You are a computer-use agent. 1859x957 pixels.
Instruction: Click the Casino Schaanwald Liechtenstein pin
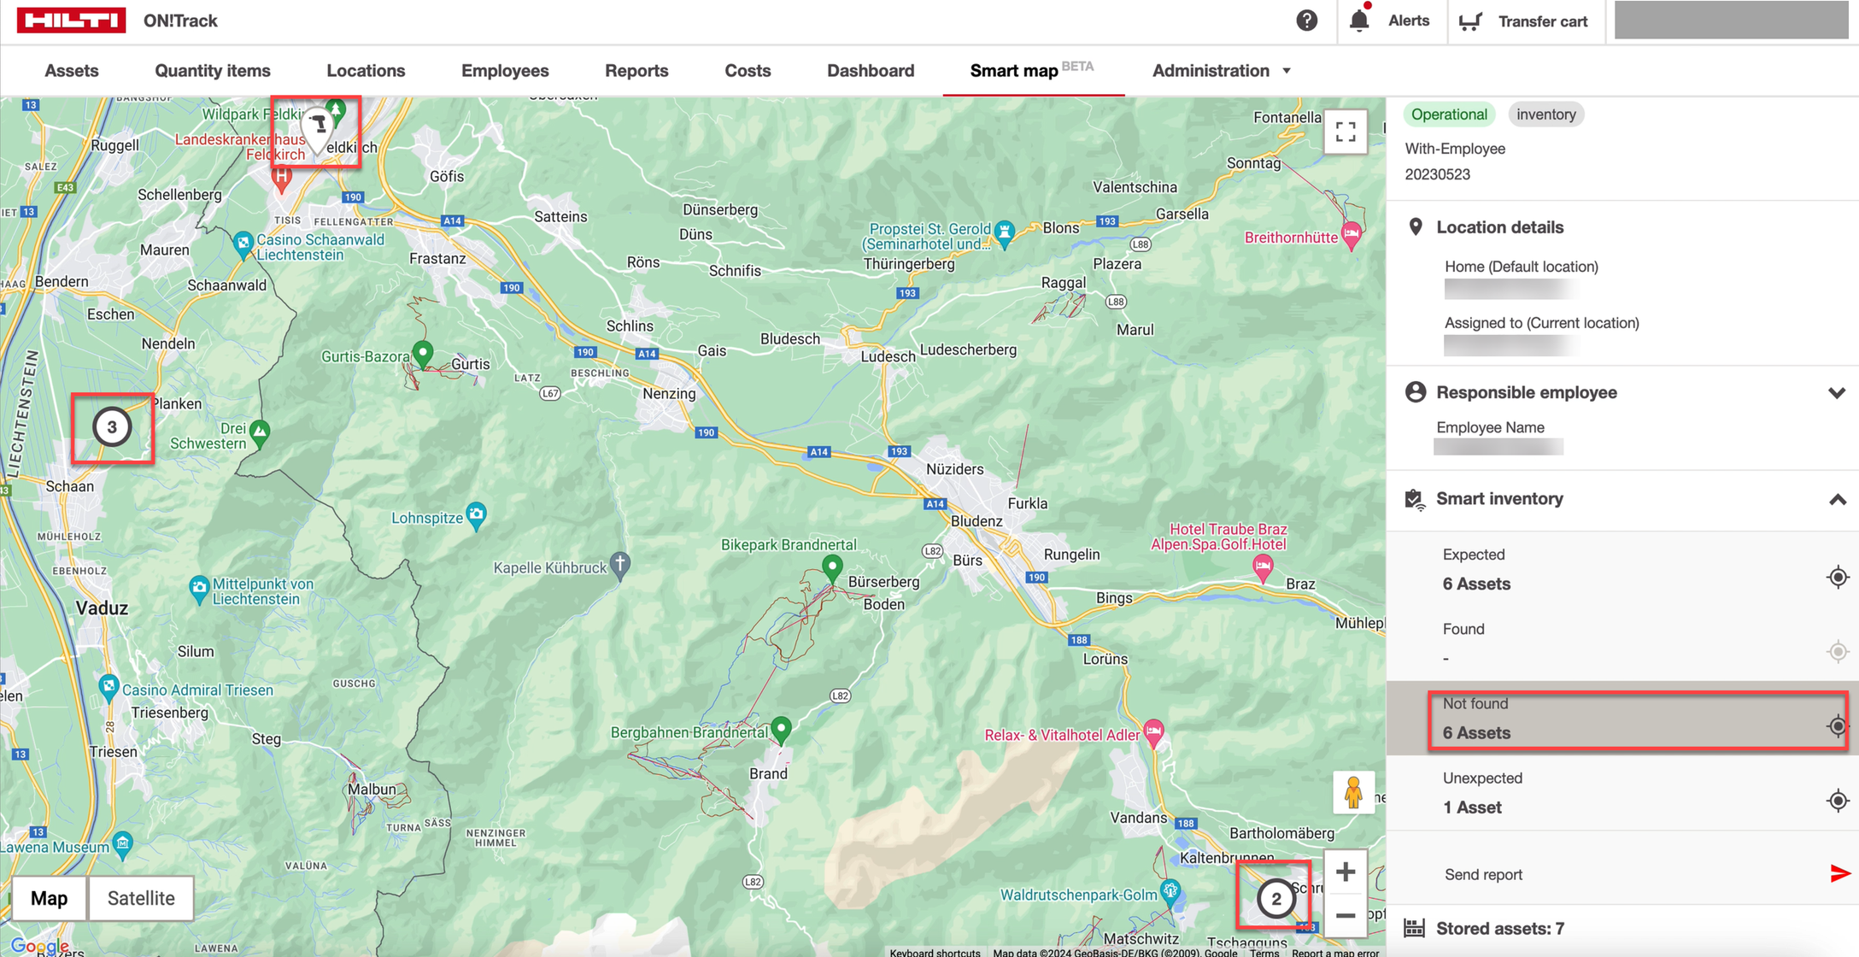tap(243, 245)
